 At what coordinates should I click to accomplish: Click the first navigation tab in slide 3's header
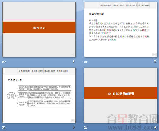coord(24,71)
